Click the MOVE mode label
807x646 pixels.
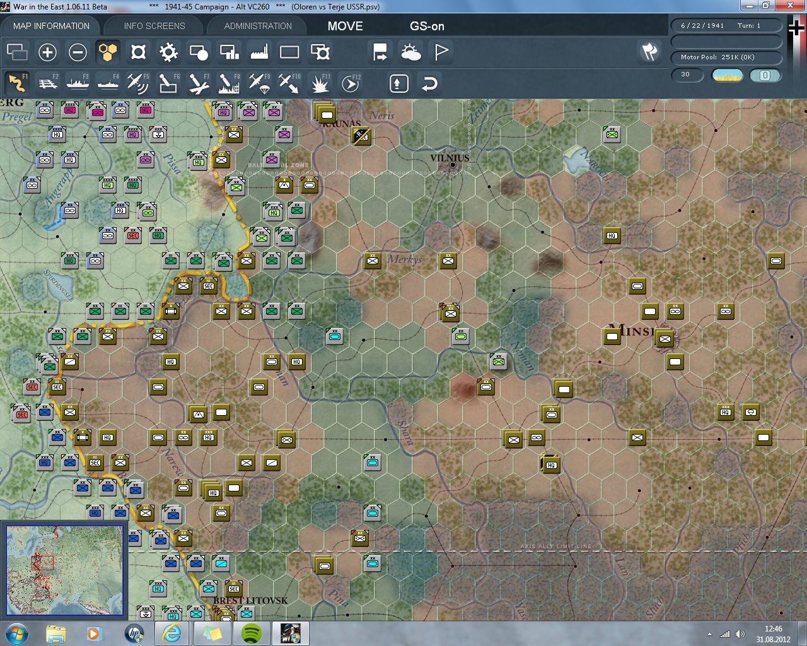[345, 26]
